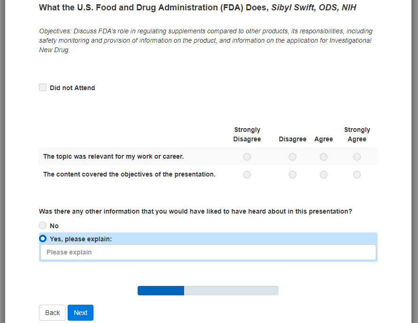This screenshot has height=323, width=418.
Task: Select Strongly Disagree for content covered objectives
Action: (x=247, y=175)
